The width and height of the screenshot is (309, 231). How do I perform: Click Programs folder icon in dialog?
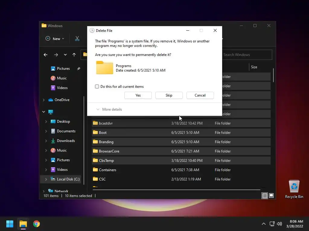[104, 68]
